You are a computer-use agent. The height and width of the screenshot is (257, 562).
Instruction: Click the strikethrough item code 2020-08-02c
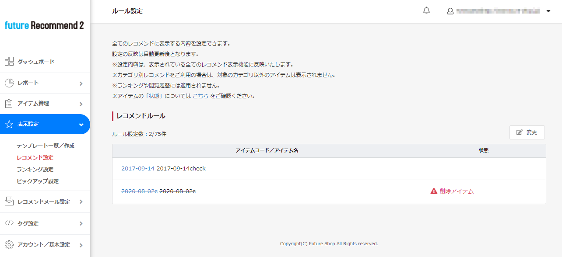click(139, 191)
